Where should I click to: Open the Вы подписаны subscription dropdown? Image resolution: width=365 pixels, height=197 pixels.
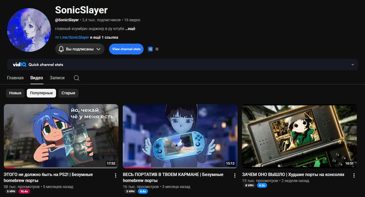80,49
